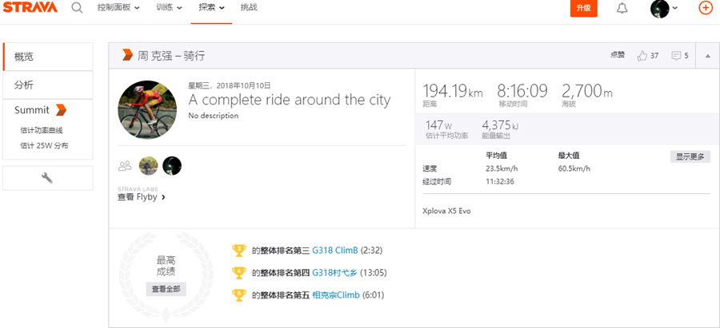Click the 11:32:36 elapsed time value
The image size is (720, 328).
click(x=500, y=181)
